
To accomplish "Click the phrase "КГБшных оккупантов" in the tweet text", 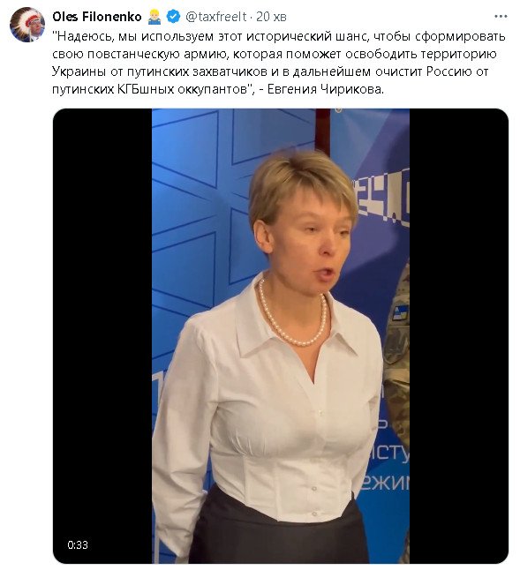I will coord(182,89).
